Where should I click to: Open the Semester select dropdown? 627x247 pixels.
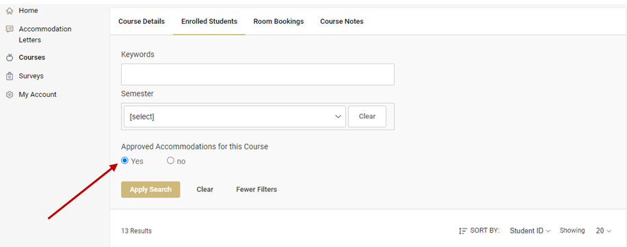coord(235,117)
